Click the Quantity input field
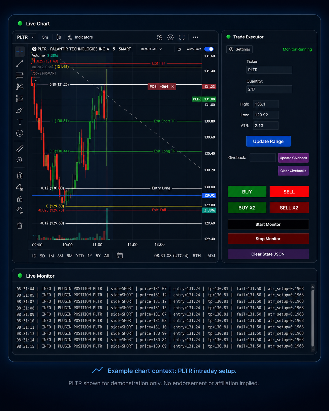Screen dimensions: 329x411 coord(269,89)
